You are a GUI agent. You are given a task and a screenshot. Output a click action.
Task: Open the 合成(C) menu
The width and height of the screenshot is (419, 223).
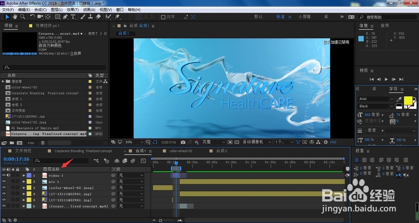(40, 10)
